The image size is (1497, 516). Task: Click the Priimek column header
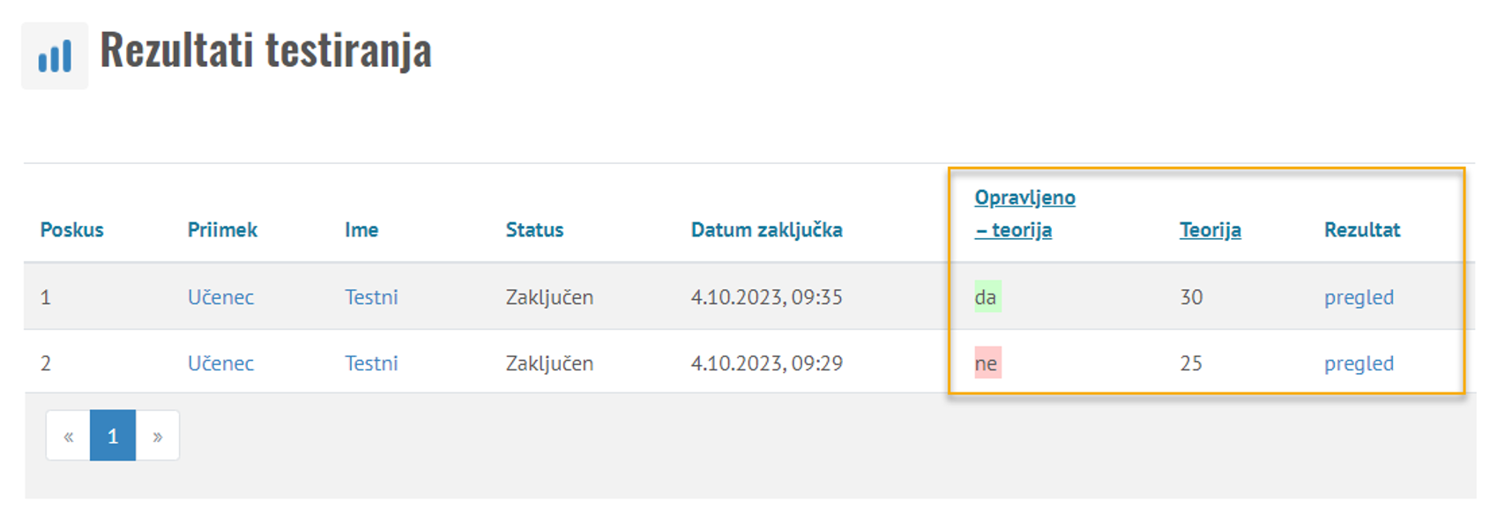[x=222, y=230]
